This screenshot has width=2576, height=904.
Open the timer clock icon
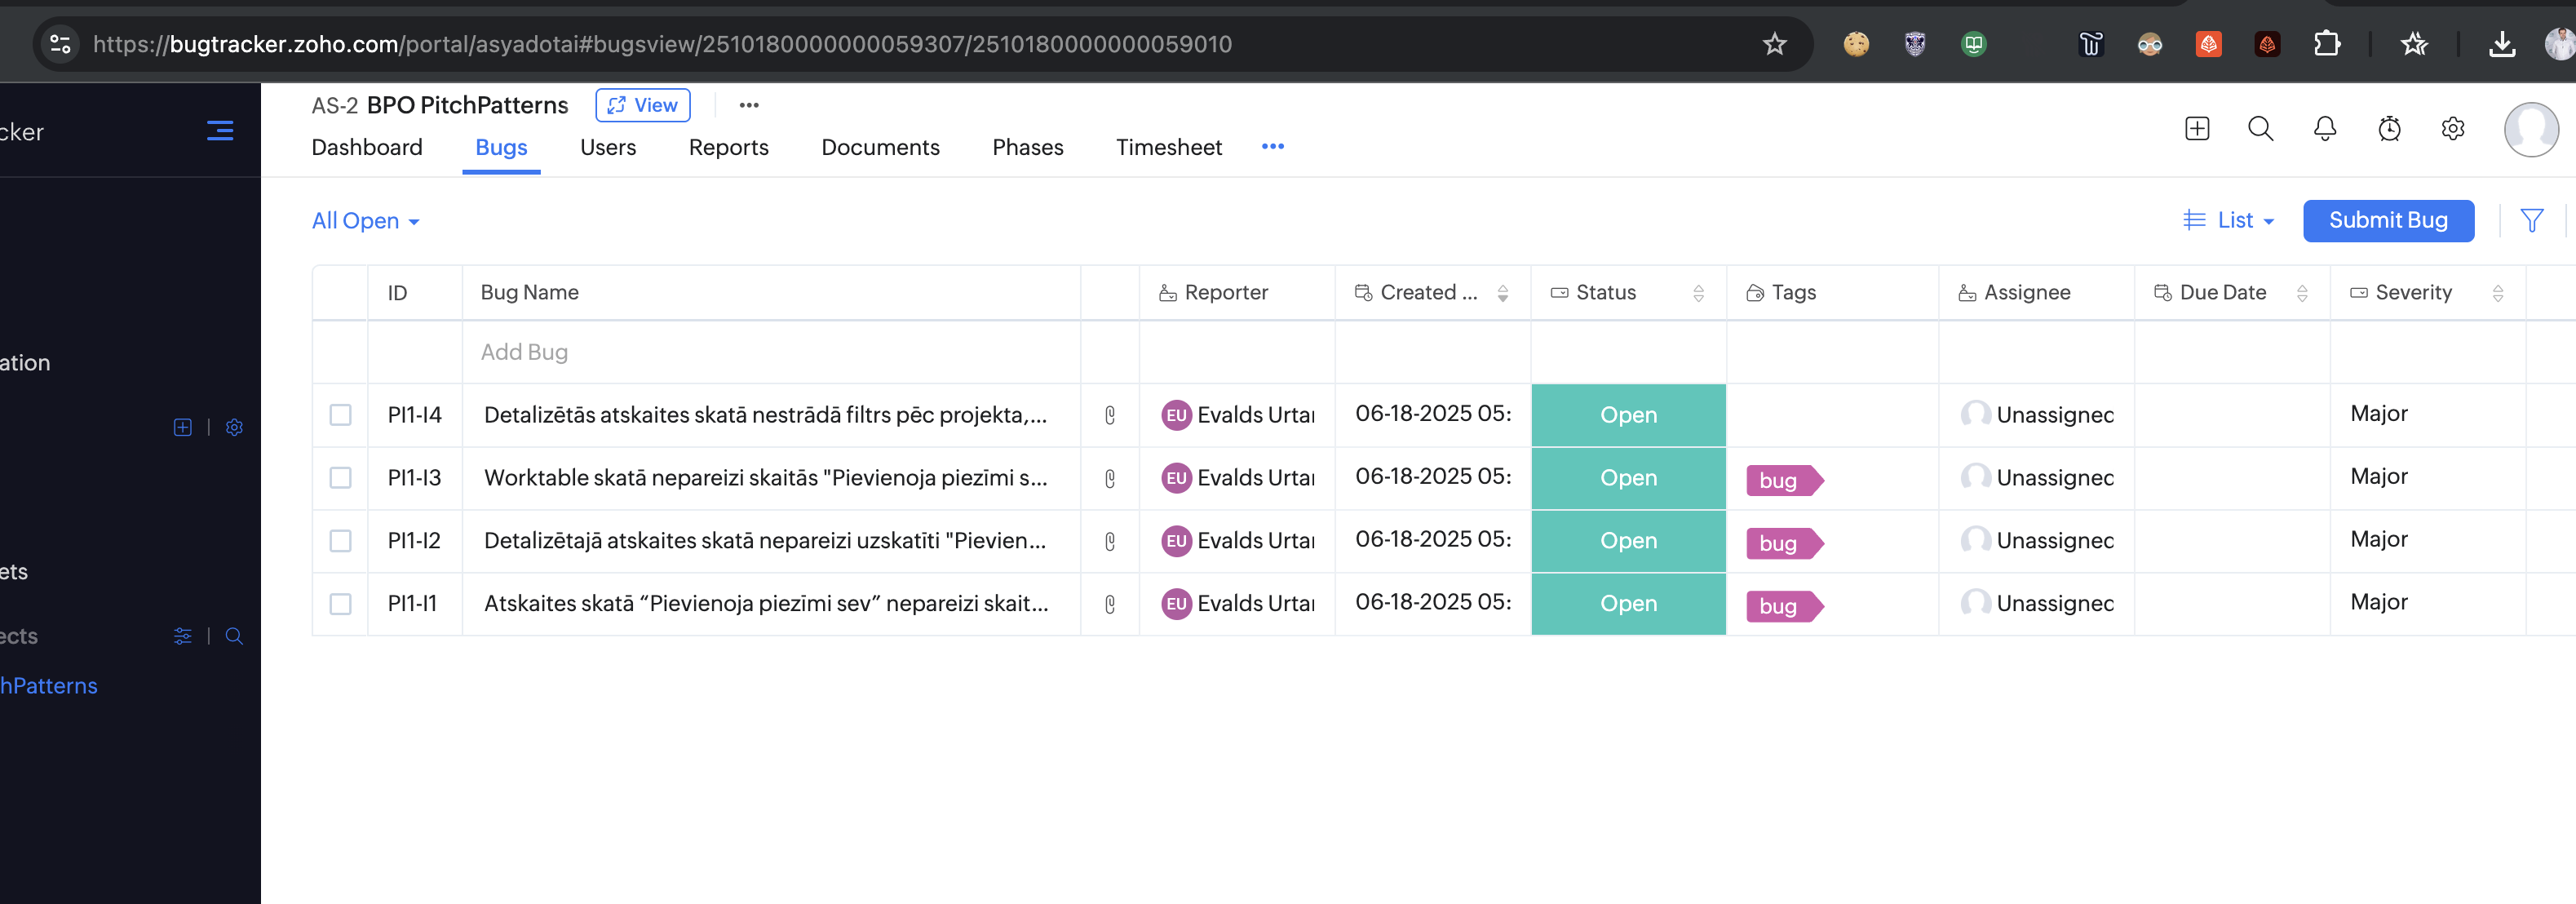(x=2389, y=129)
